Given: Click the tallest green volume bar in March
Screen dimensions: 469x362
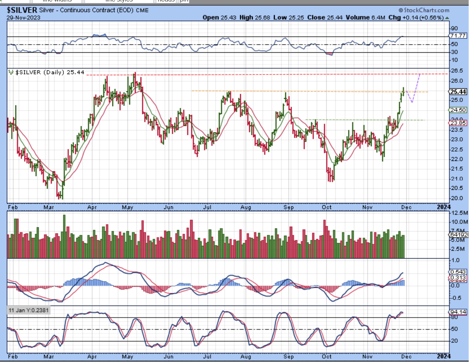Looking at the screenshot, I should [64, 236].
